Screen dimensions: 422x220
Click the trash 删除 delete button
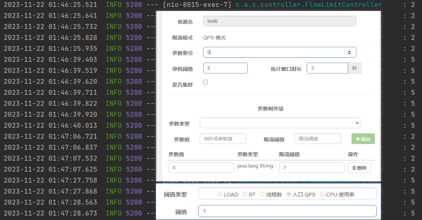pos(359,168)
